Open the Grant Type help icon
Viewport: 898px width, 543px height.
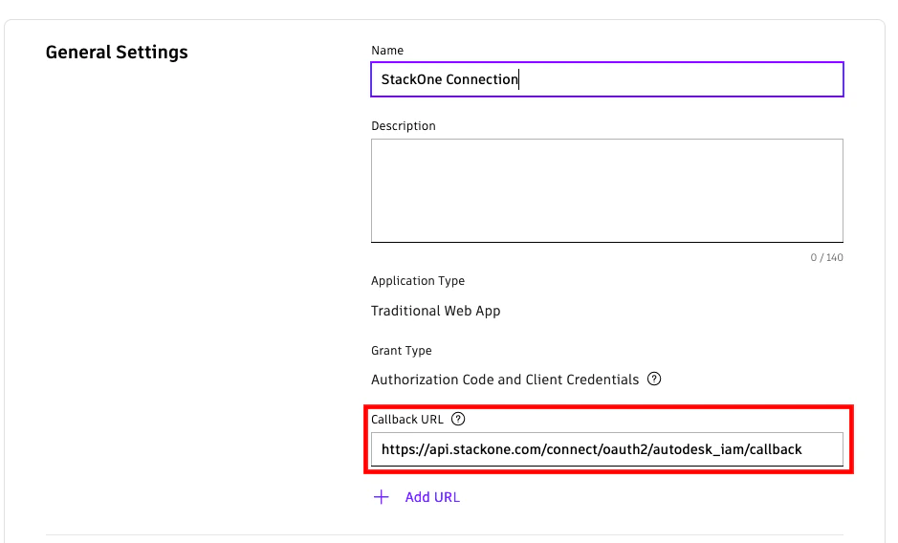pyautogui.click(x=654, y=380)
